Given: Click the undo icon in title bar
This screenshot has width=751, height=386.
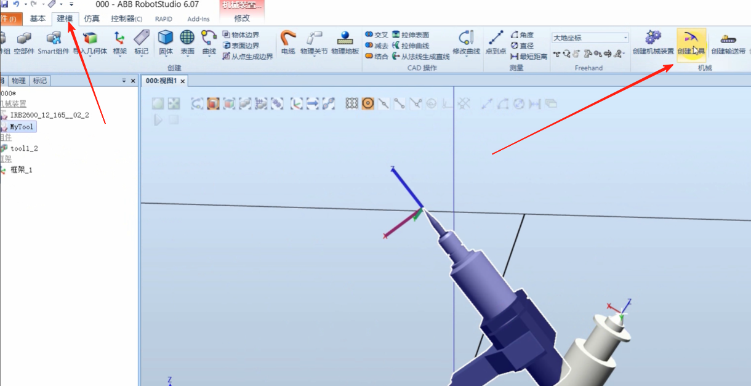Looking at the screenshot, I should pos(17,4).
